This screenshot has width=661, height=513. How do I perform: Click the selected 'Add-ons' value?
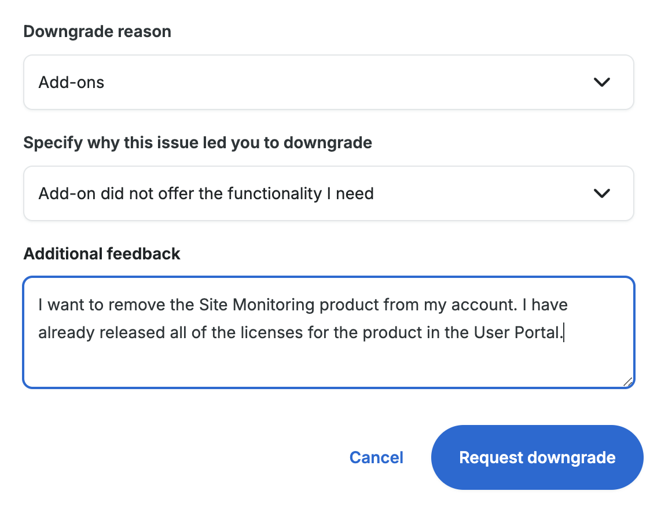(71, 82)
